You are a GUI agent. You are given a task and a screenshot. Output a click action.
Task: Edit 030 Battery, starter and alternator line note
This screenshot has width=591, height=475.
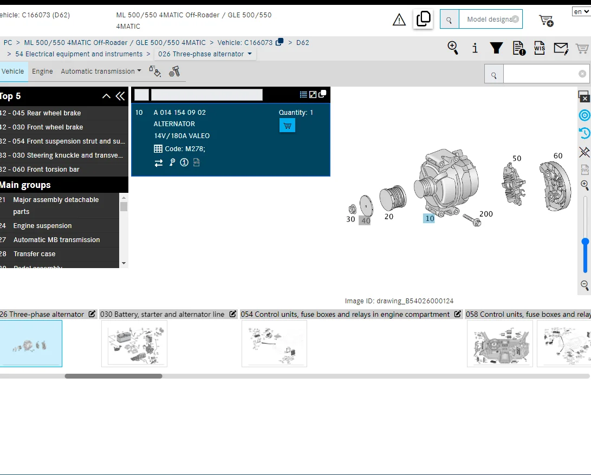pos(233,314)
